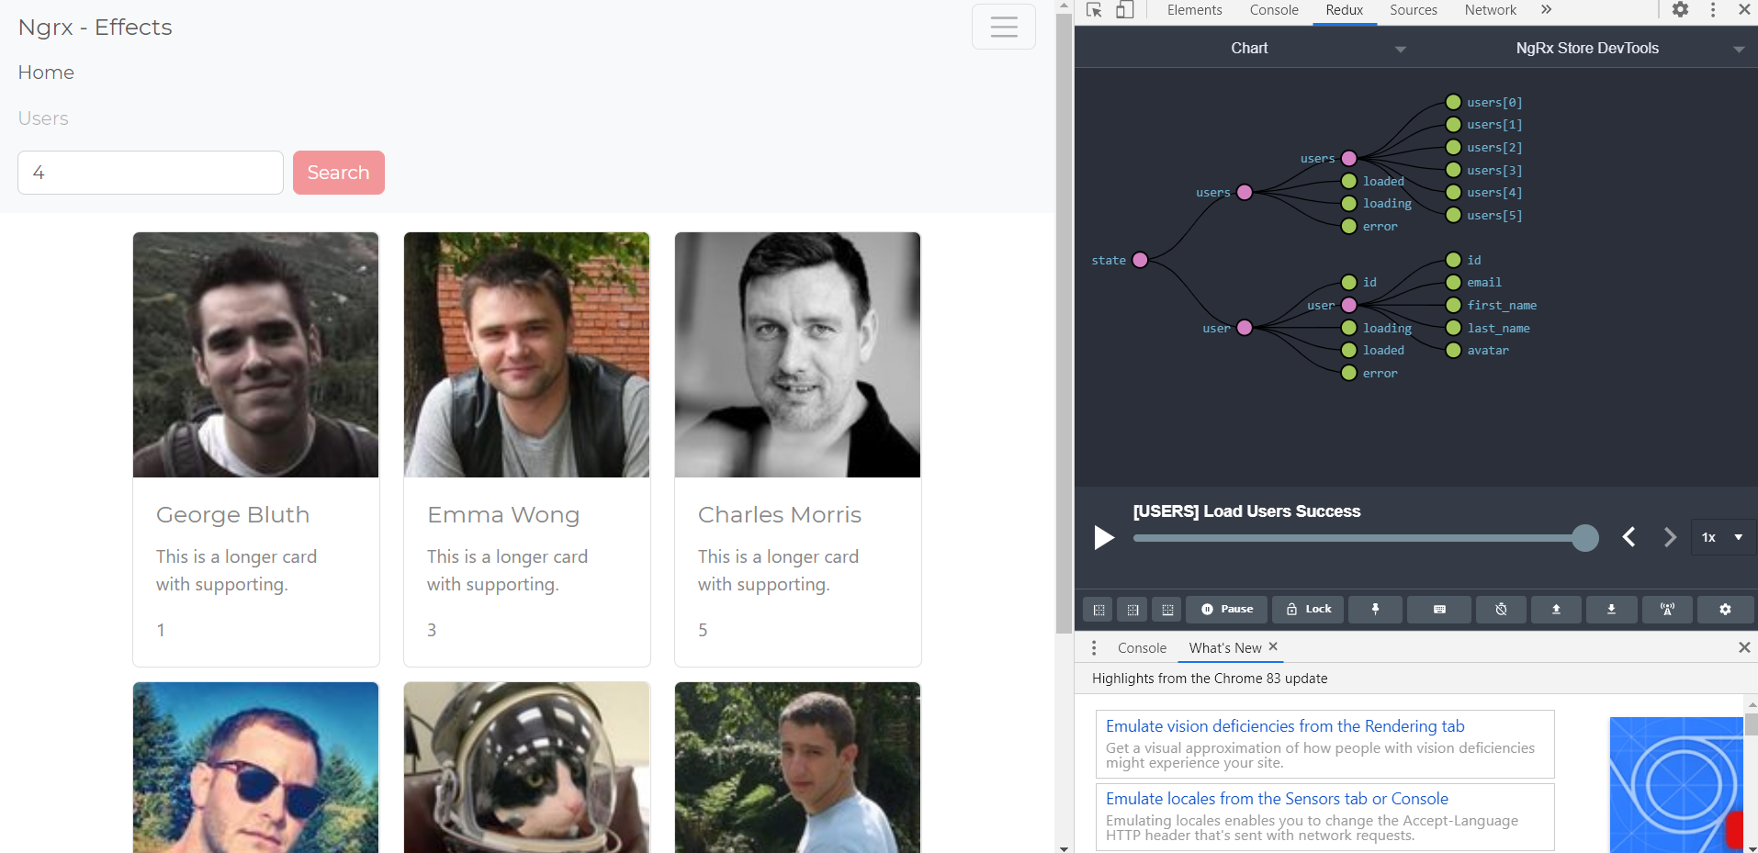Hide the slider via timer-off icon
This screenshot has width=1758, height=853.
pyautogui.click(x=1501, y=610)
